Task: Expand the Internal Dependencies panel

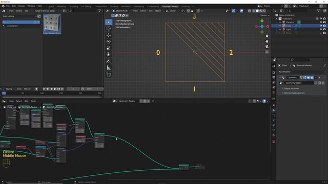Action: (294, 93)
